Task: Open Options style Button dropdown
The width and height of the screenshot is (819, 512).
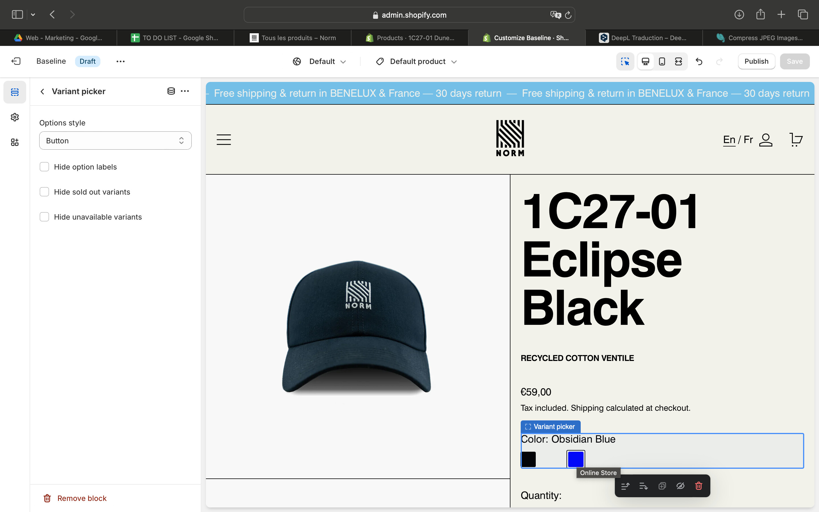Action: (x=115, y=141)
